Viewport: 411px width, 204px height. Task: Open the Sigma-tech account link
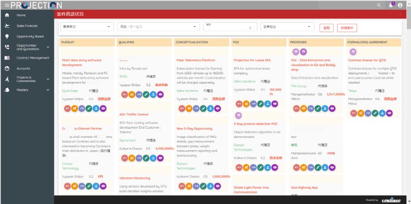[x=127, y=140]
